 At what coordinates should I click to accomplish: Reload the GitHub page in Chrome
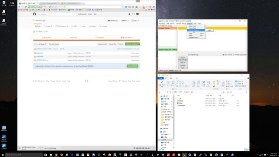[26, 7]
